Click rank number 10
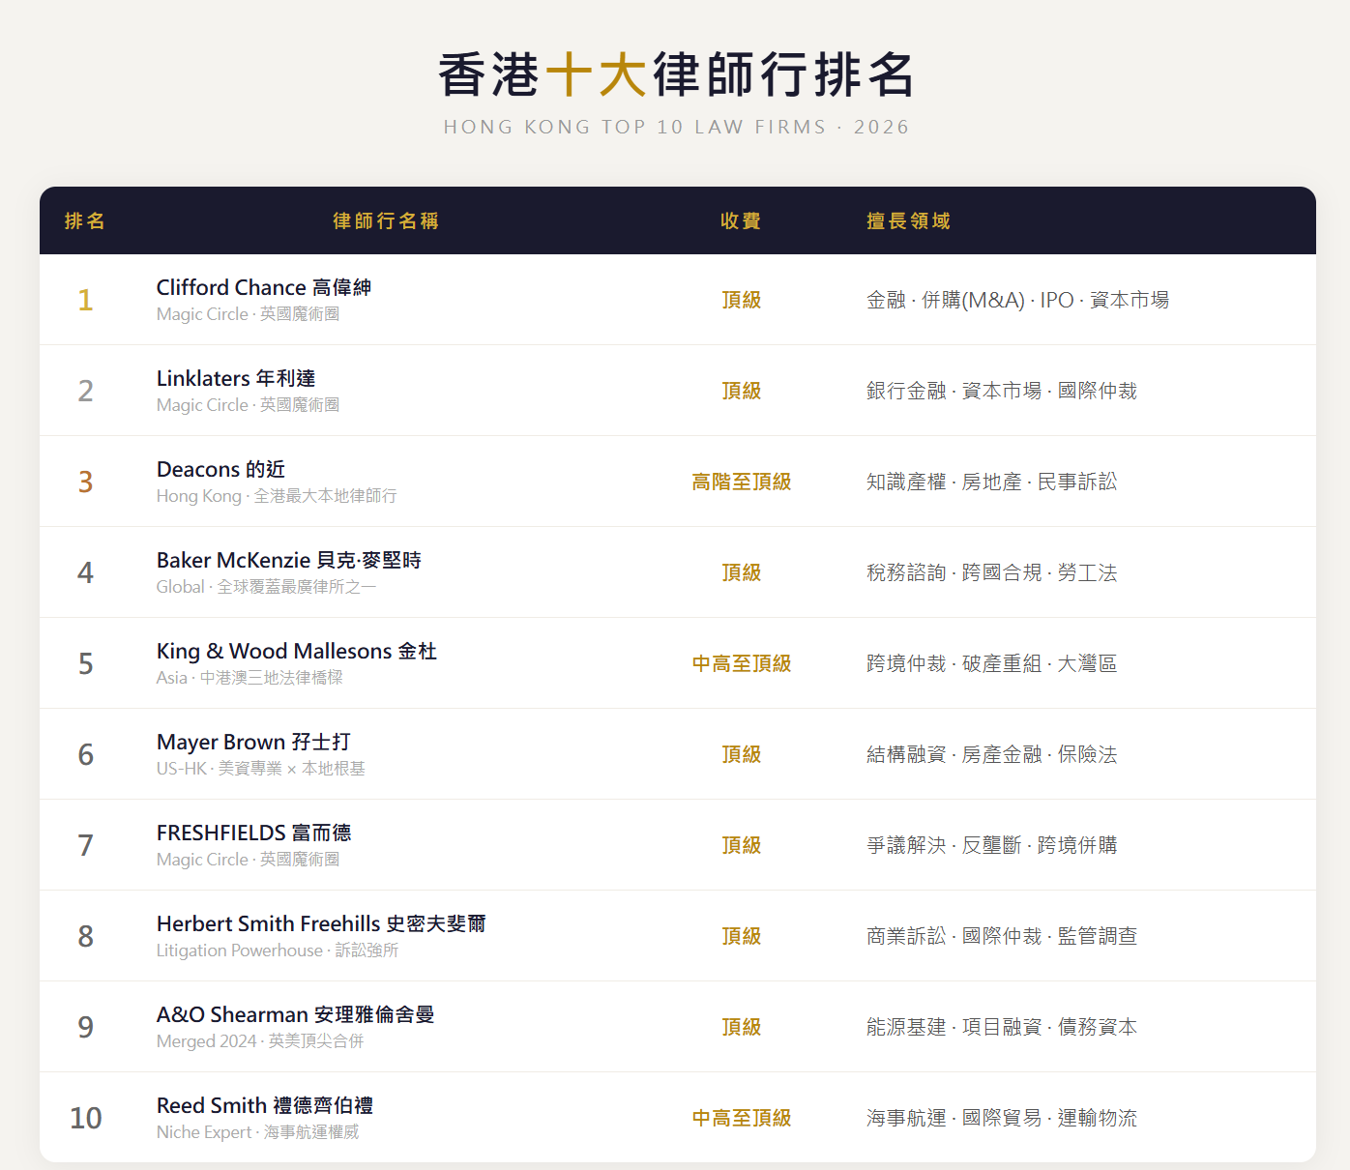Image resolution: width=1350 pixels, height=1170 pixels. click(x=85, y=1118)
